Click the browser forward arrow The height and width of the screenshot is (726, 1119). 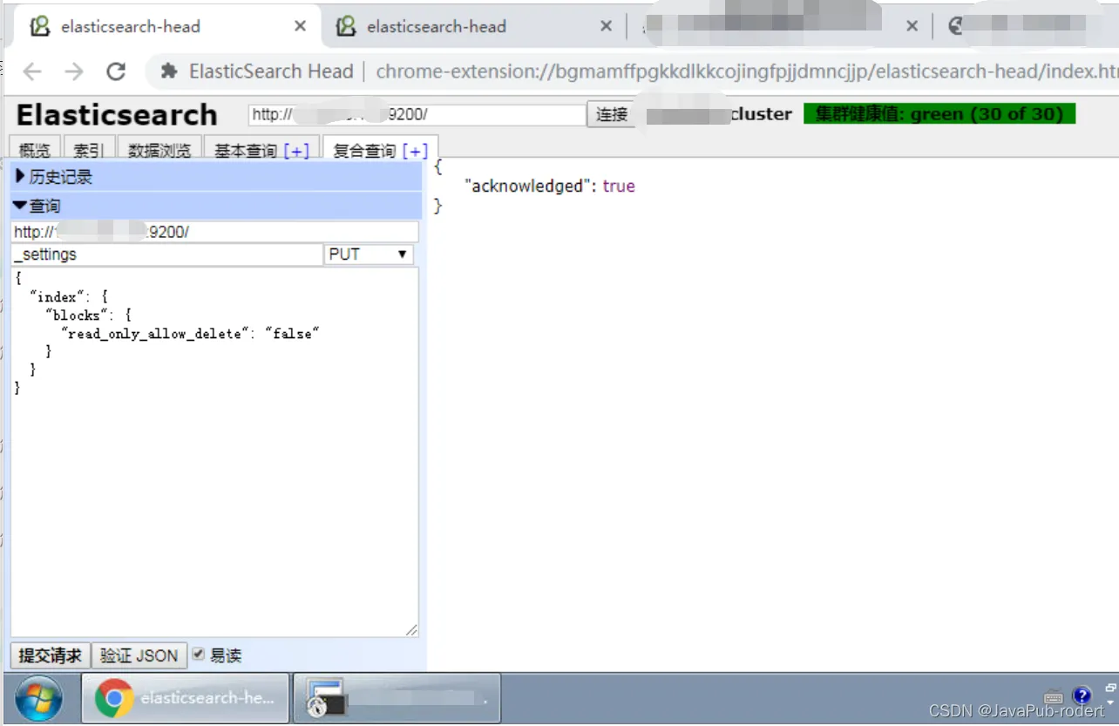(x=74, y=71)
